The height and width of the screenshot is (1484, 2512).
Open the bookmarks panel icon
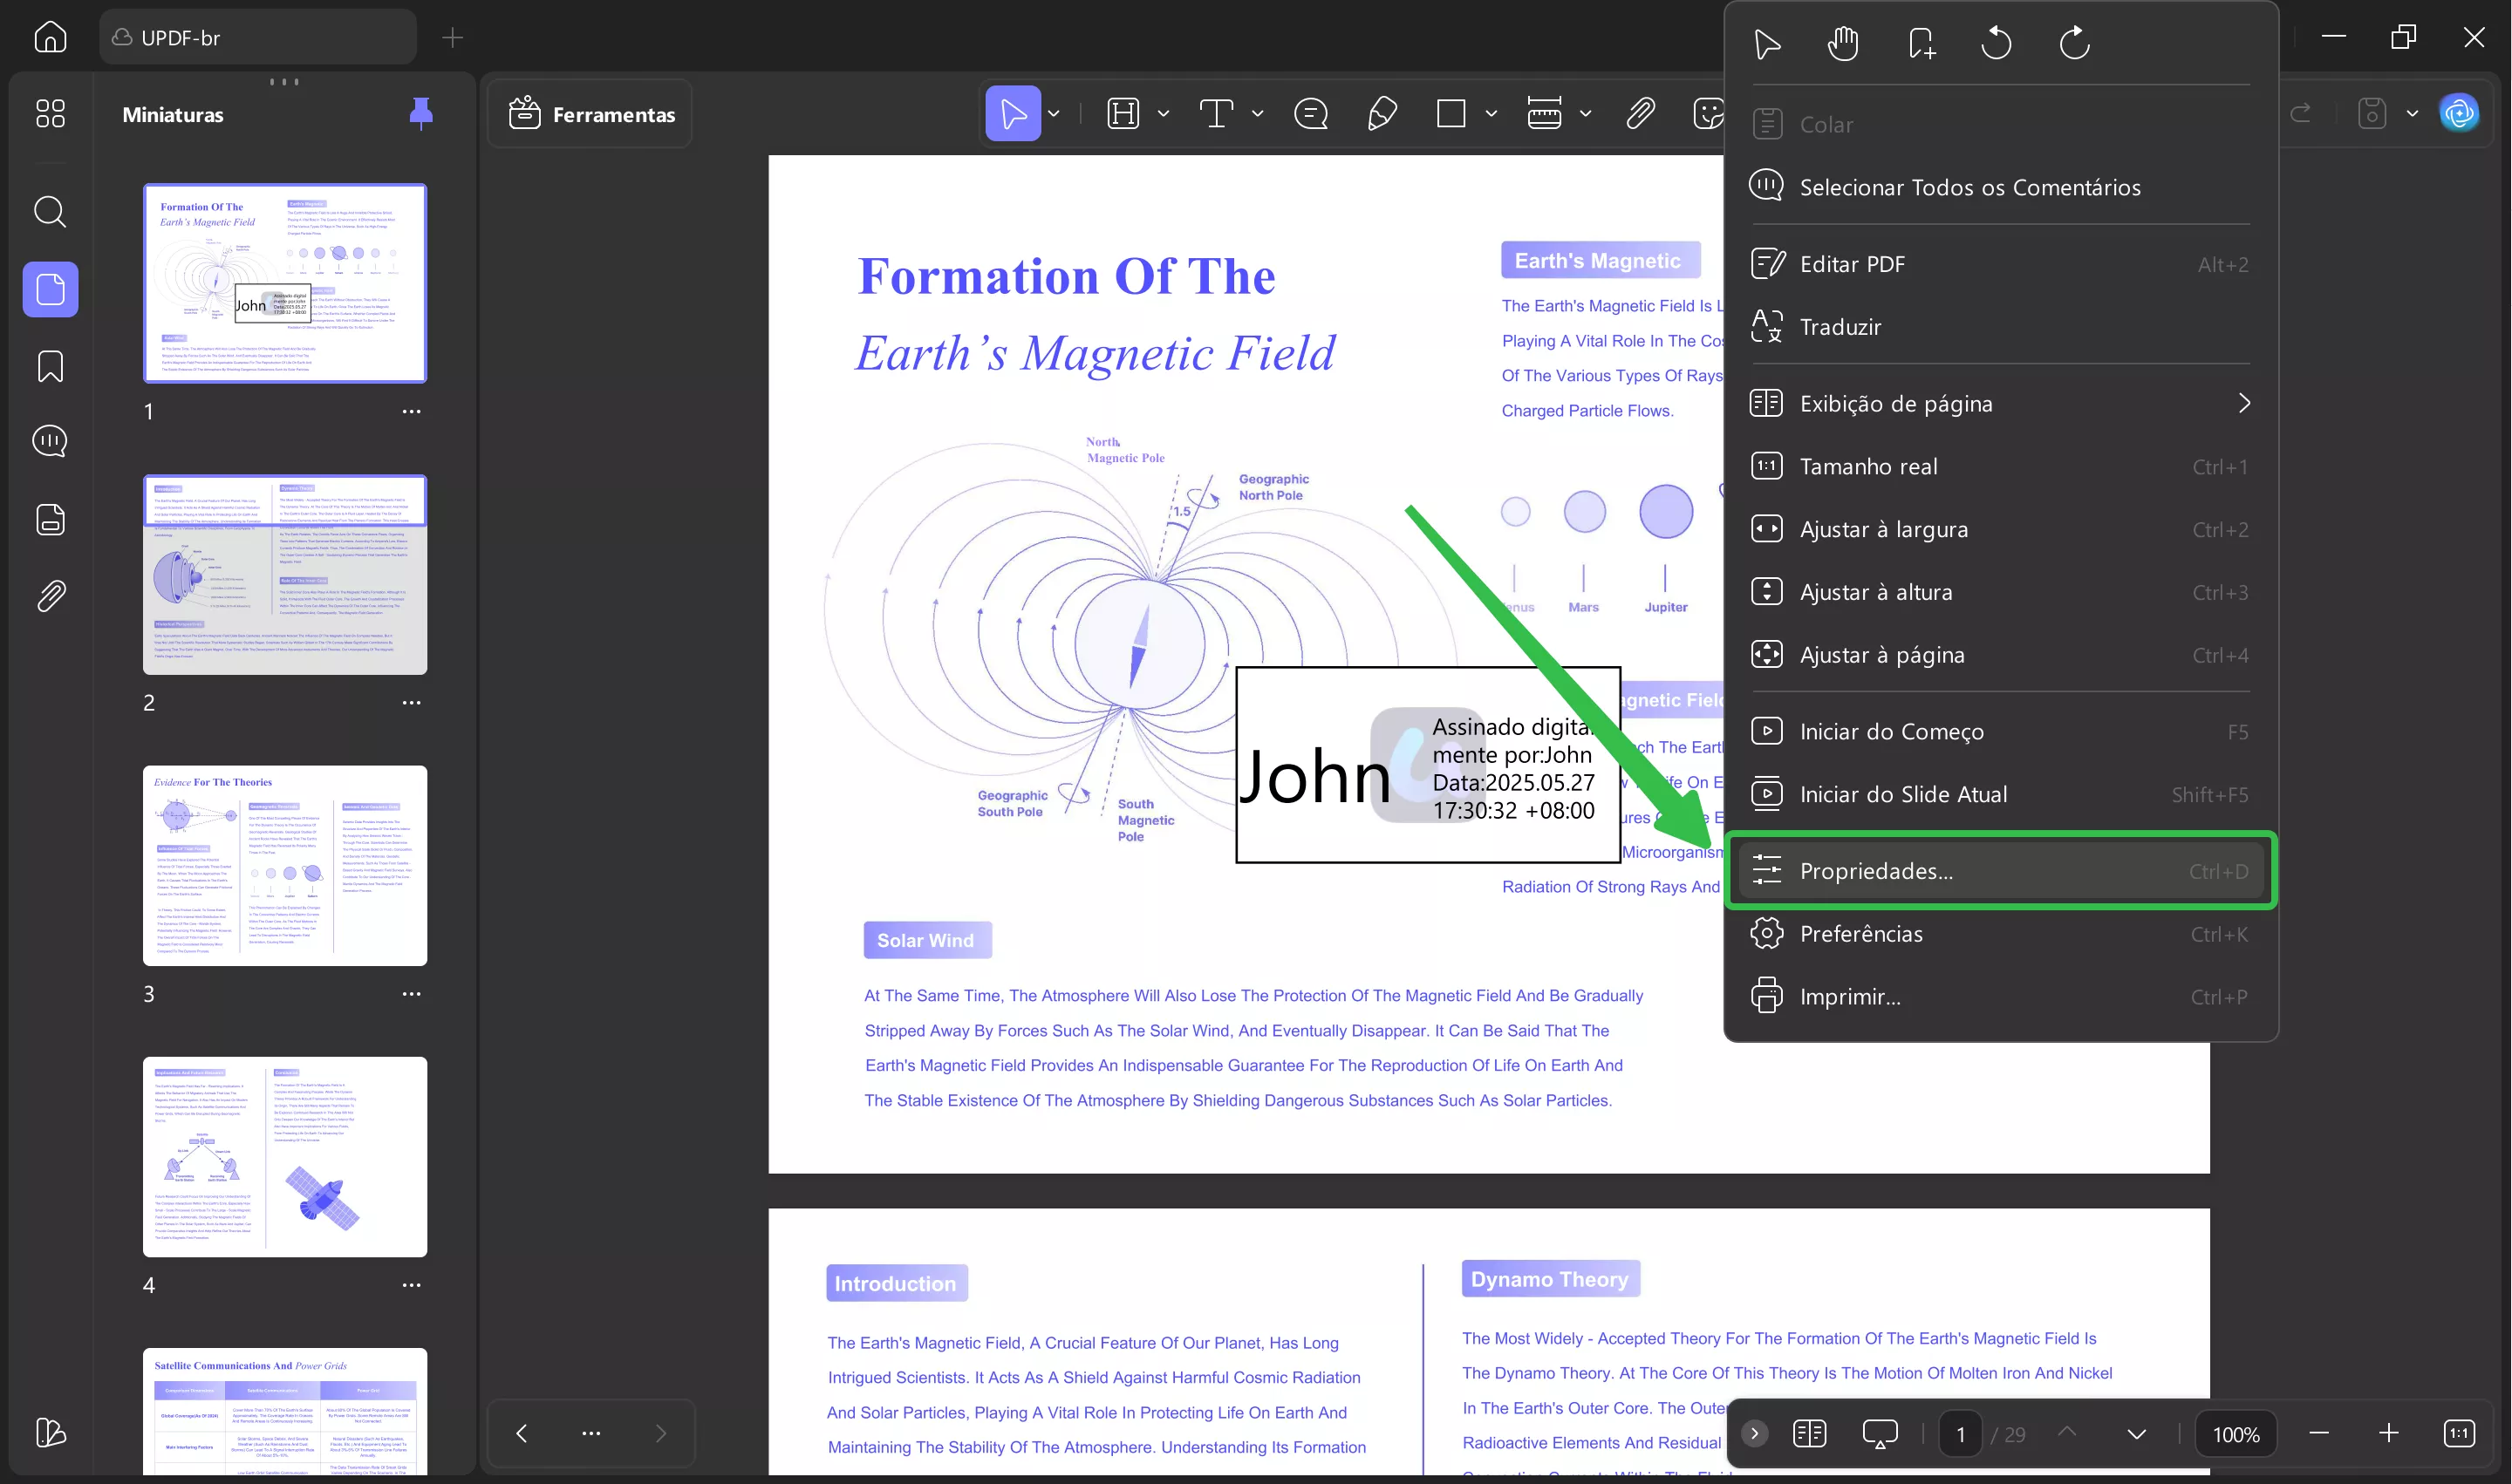(50, 367)
